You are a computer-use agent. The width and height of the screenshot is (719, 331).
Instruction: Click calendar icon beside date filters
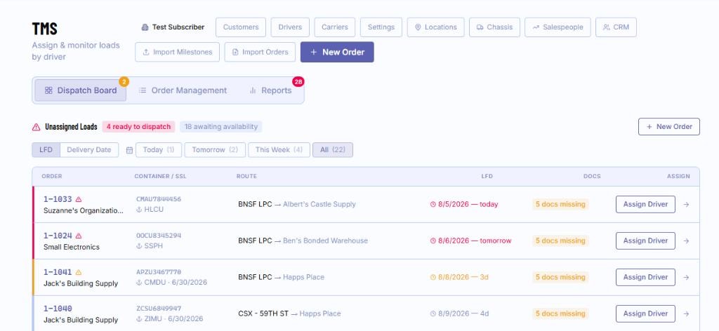129,150
